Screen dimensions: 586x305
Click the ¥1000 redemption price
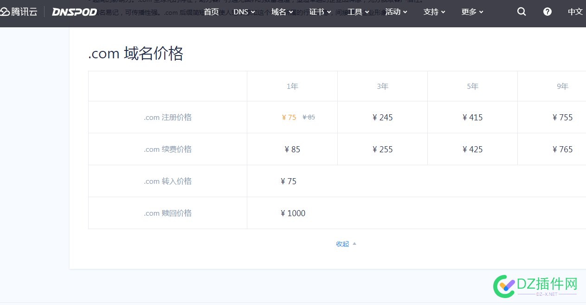click(x=293, y=213)
